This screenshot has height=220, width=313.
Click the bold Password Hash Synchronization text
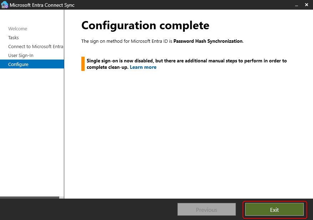[x=208, y=41]
